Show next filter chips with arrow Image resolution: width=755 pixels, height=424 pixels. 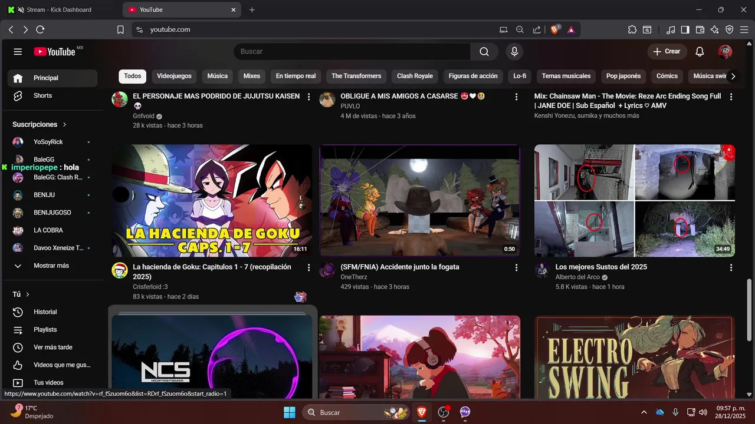click(733, 76)
